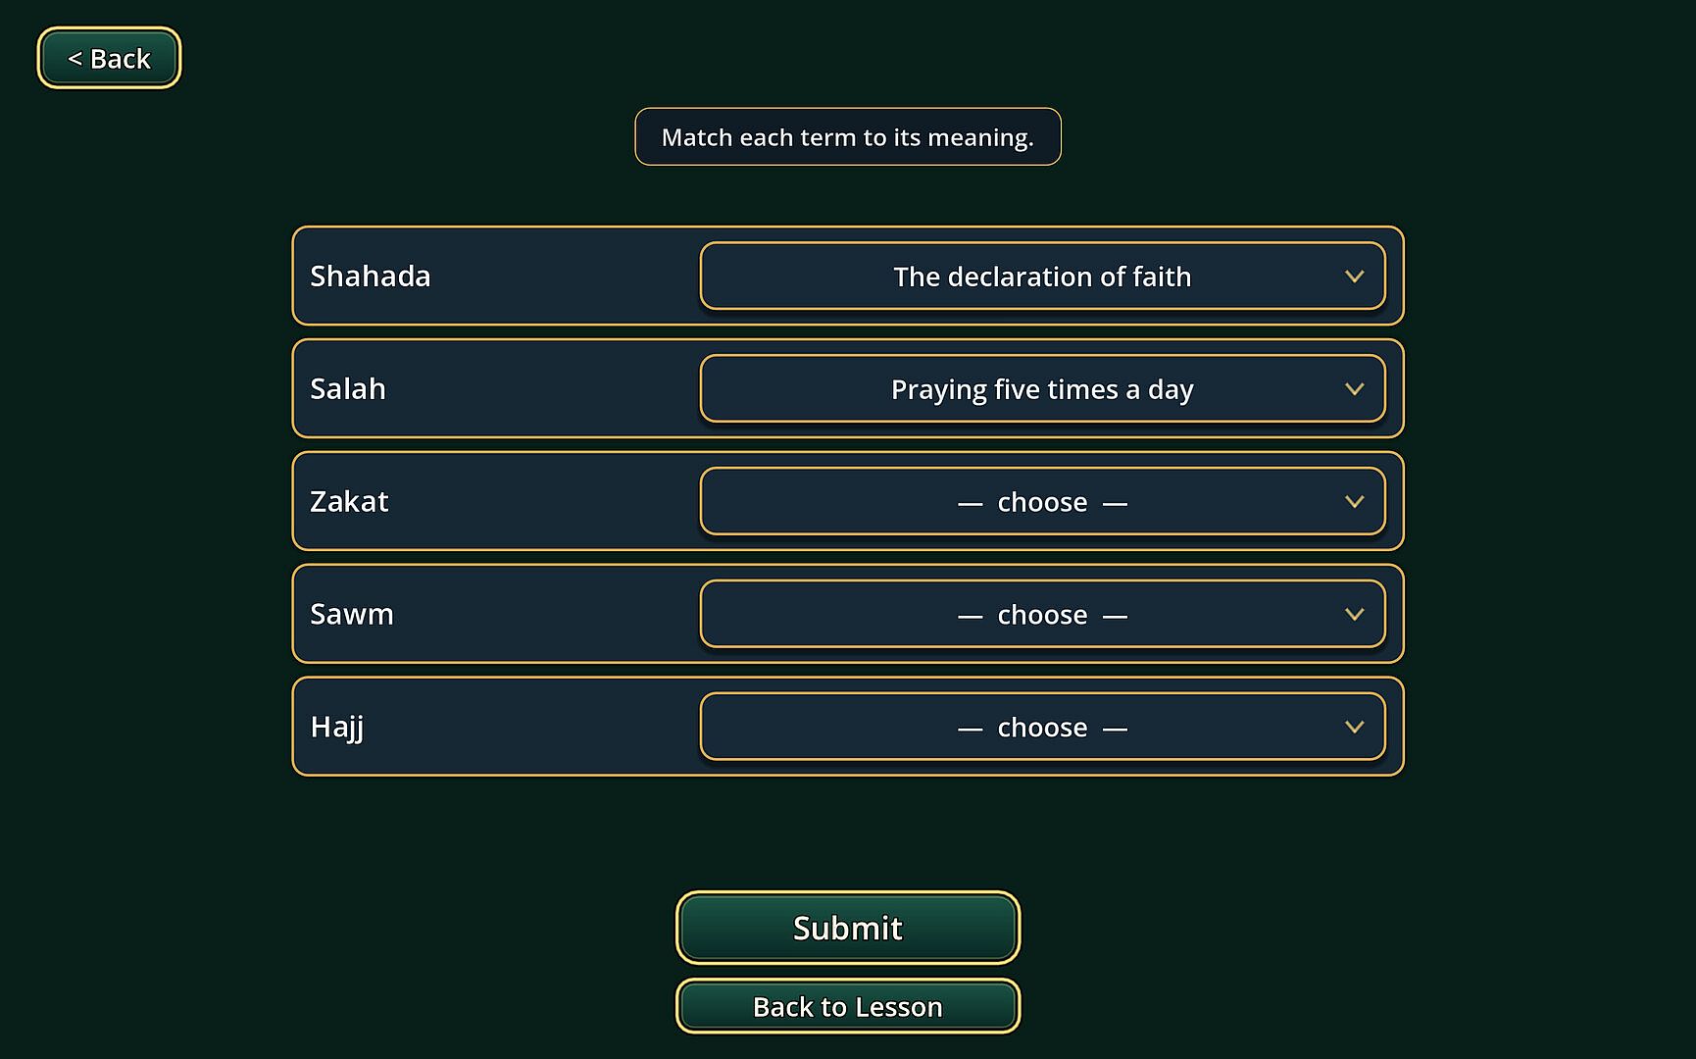The image size is (1696, 1059).
Task: Open the Hajj choose dropdown
Action: pos(1042,728)
